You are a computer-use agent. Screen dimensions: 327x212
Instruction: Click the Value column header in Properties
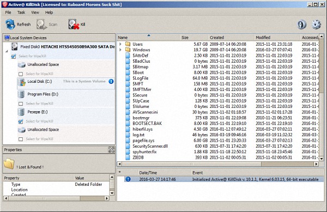pos(92,178)
